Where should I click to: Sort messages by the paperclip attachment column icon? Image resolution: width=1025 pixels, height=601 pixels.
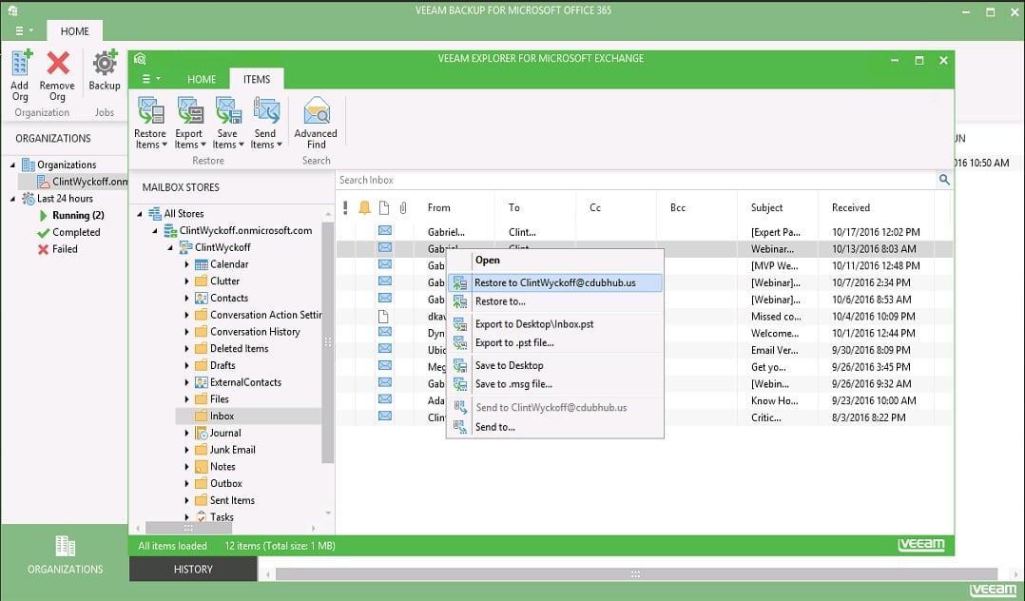point(403,207)
